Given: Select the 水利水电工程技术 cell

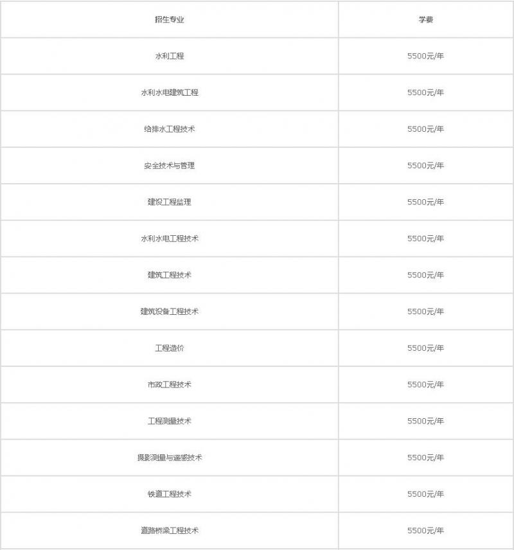Looking at the screenshot, I should [x=170, y=239].
